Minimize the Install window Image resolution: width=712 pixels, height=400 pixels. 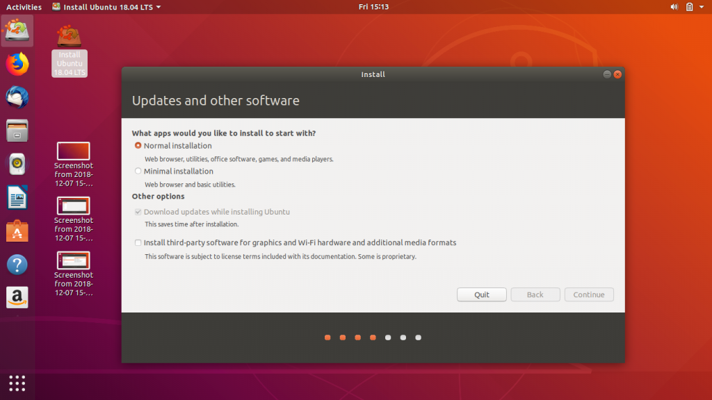coord(606,74)
